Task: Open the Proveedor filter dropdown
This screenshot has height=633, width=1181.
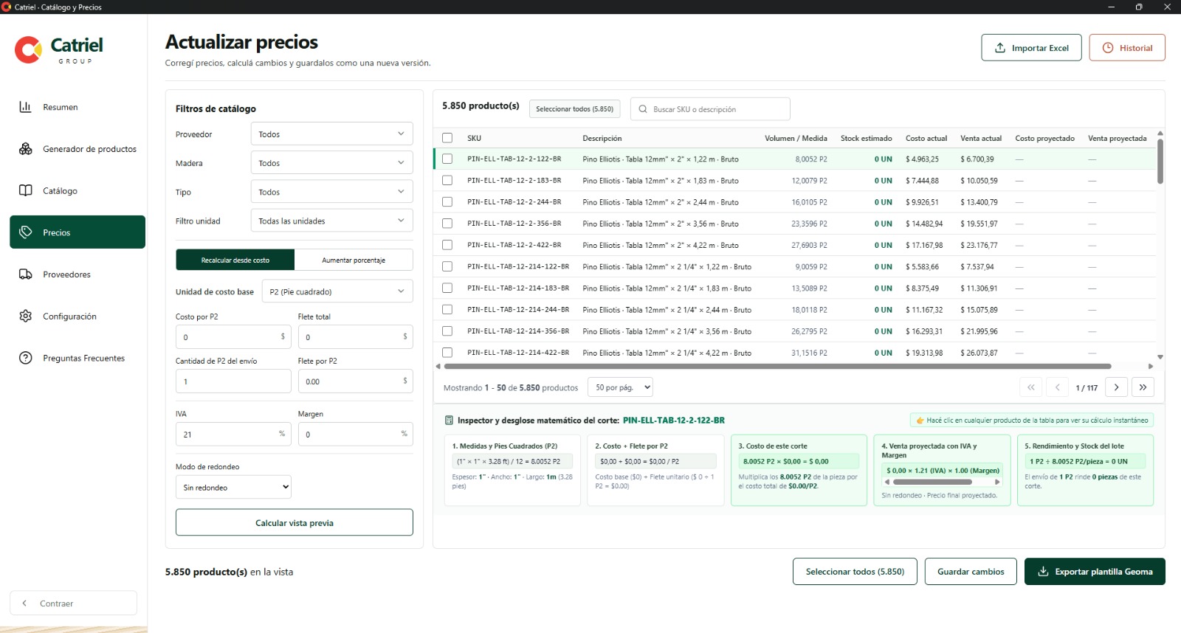Action: pos(331,134)
